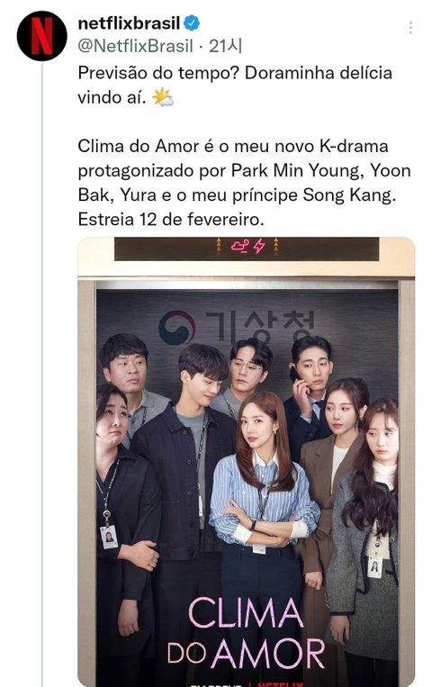Click the phone held by the suited man
This screenshot has height=687, width=432.
point(294,375)
